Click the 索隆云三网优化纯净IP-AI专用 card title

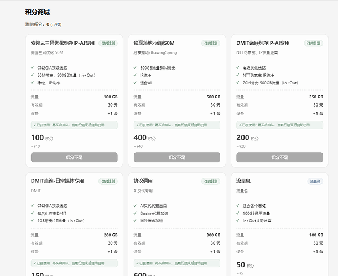coord(63,43)
